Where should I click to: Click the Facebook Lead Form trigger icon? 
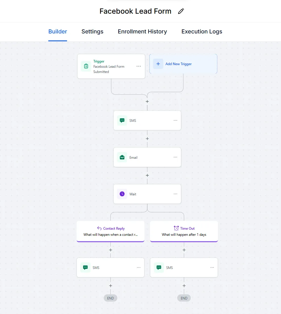pos(86,66)
